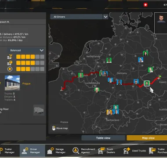167x158 pixels.
Task: Click the Germany map label
Action: [x=122, y=73]
